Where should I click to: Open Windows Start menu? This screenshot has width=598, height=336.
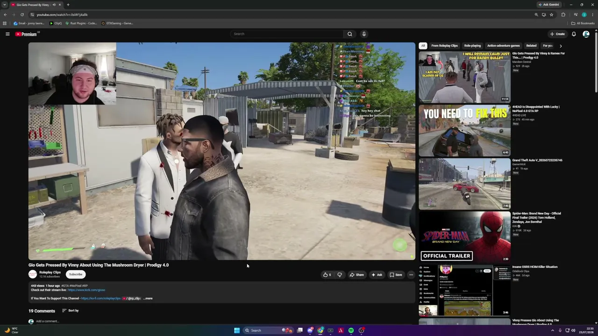click(237, 330)
